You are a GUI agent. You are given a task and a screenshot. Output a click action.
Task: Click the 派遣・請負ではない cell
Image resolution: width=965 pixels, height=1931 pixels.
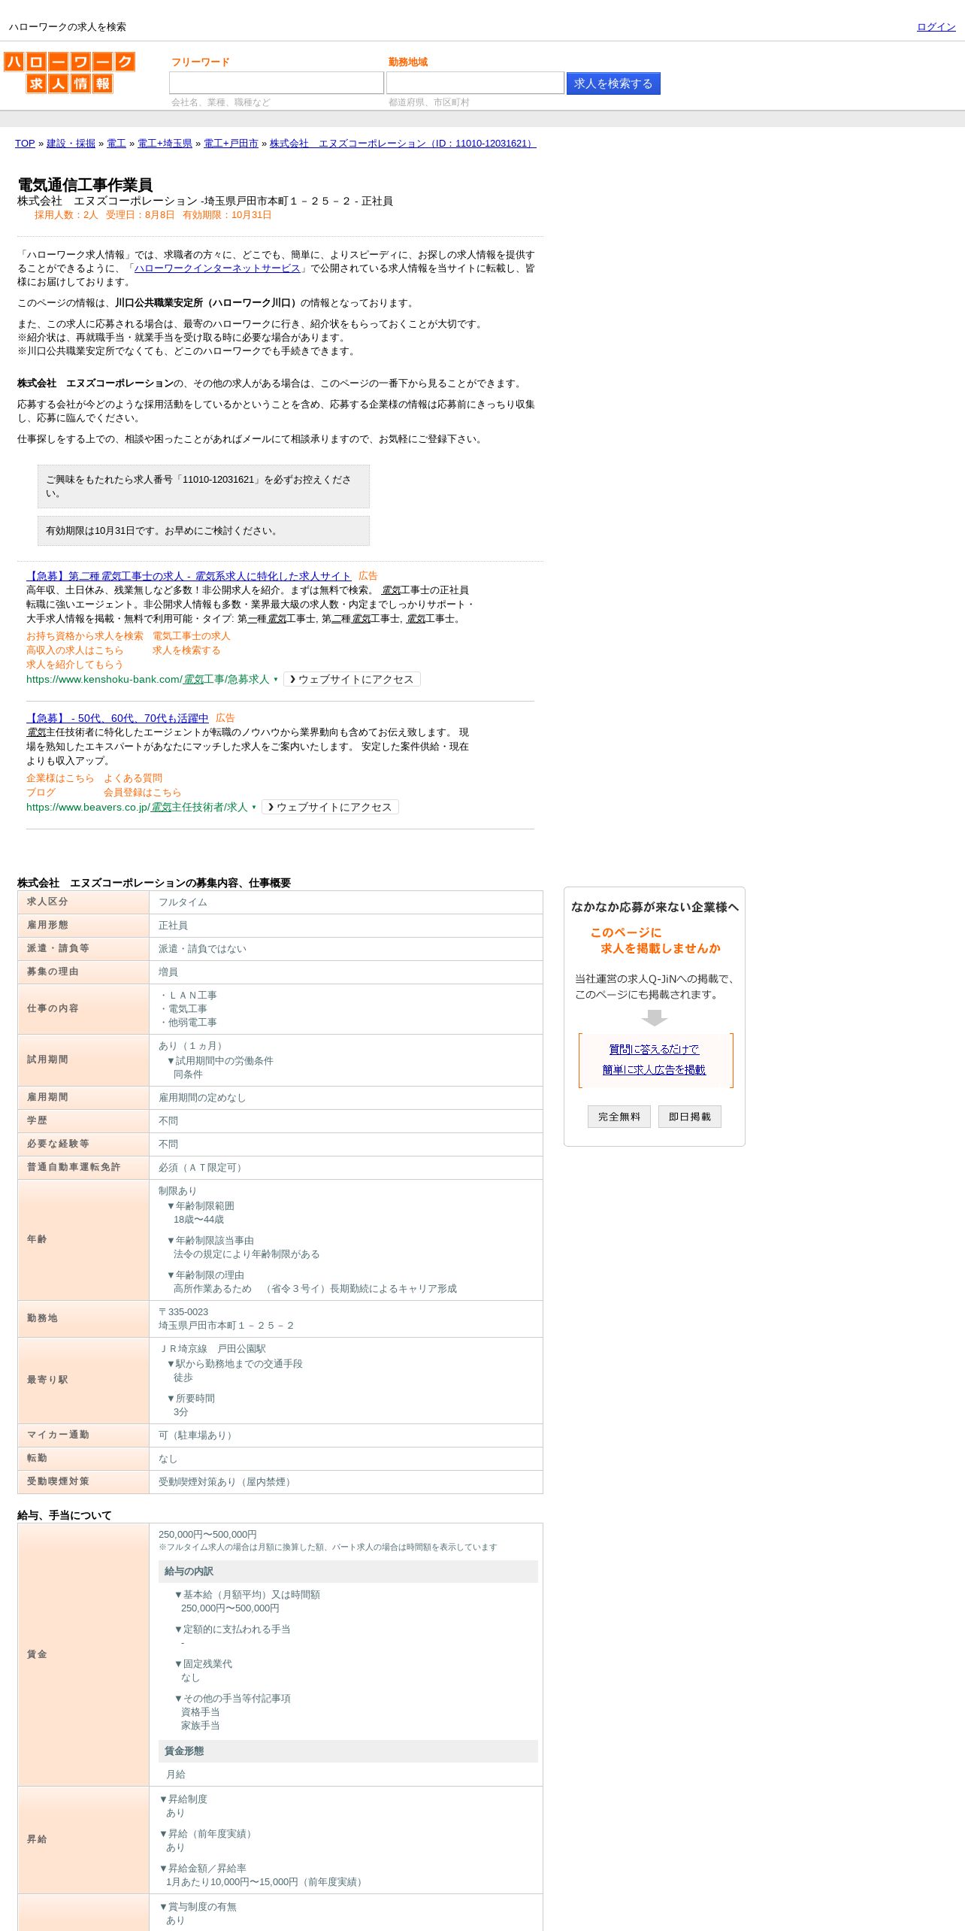pos(346,949)
